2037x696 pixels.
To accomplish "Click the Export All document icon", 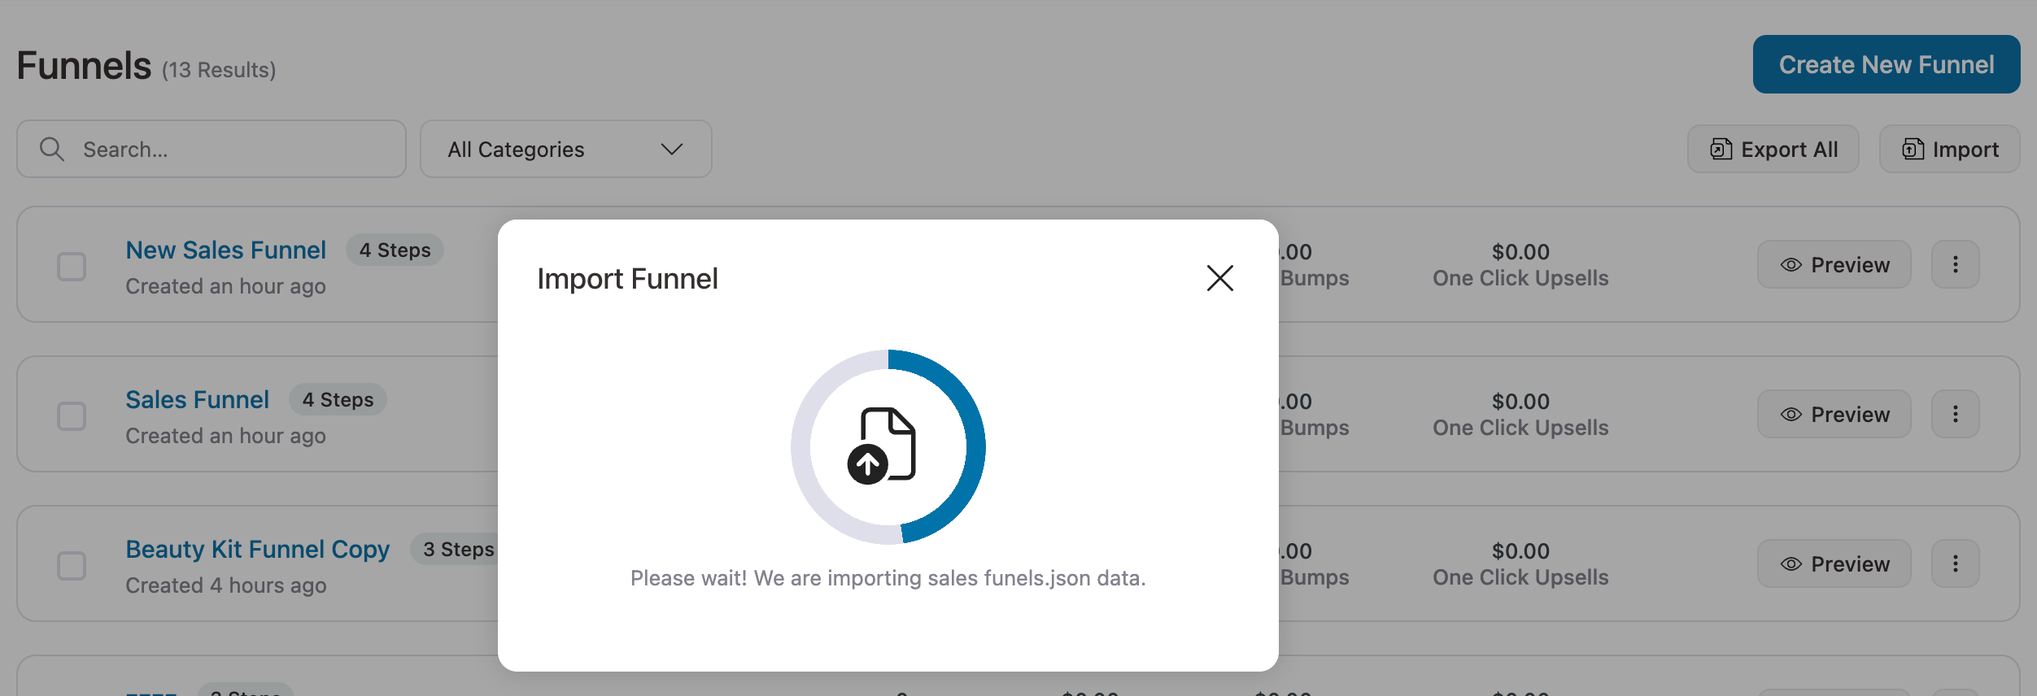I will [1721, 149].
